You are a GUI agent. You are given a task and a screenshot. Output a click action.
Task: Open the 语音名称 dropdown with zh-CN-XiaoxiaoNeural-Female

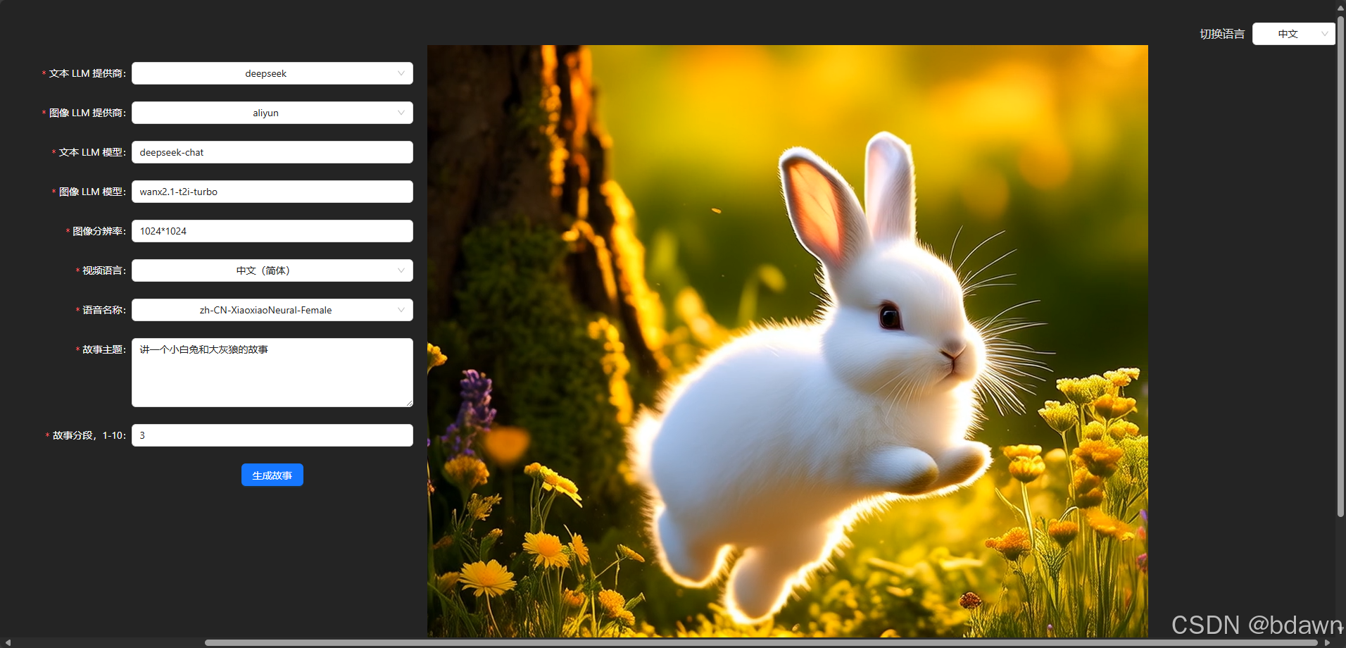click(x=272, y=310)
